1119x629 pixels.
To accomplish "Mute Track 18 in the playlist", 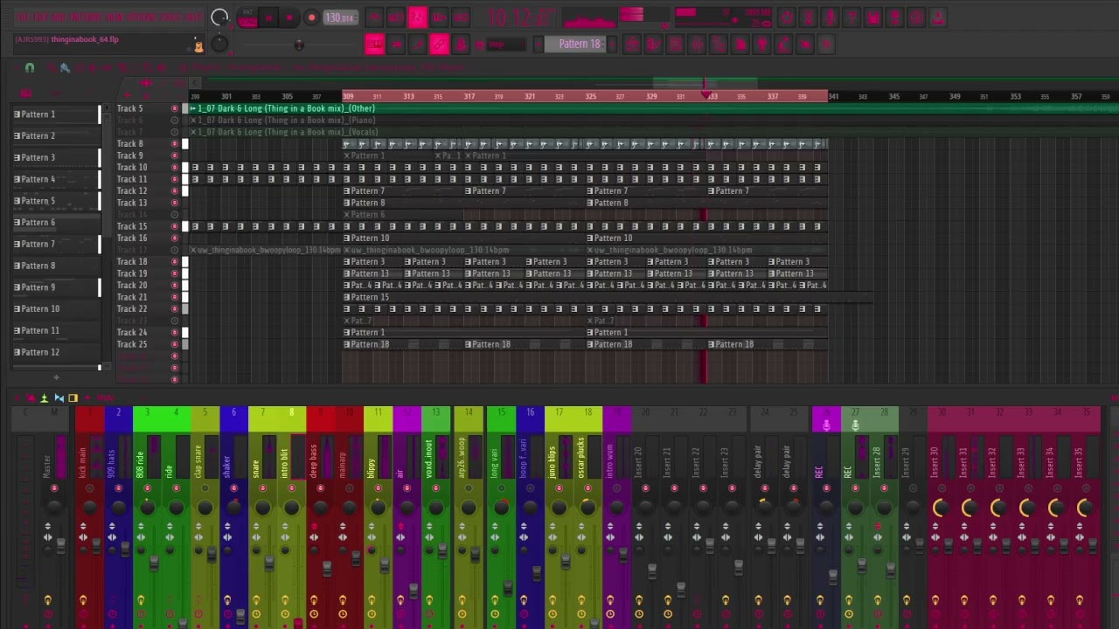I will point(174,262).
